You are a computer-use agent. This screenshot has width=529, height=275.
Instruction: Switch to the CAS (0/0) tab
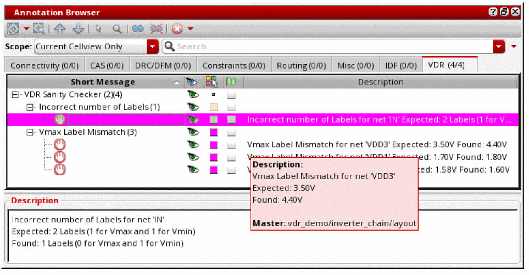[107, 65]
